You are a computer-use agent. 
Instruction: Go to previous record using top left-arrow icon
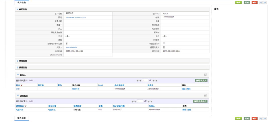(261, 3)
